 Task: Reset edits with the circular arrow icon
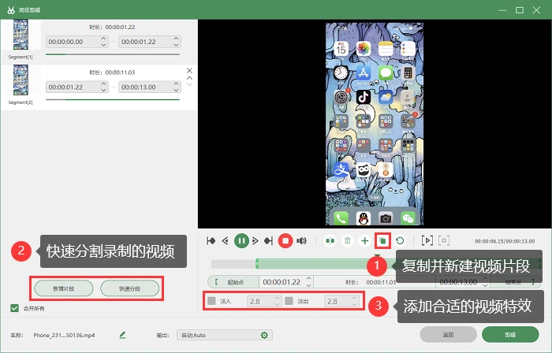click(x=400, y=240)
